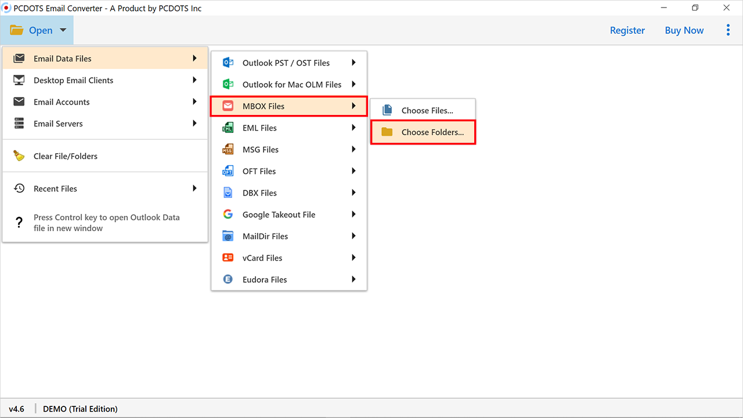Image resolution: width=743 pixels, height=418 pixels.
Task: Click the question mark help icon
Action: point(19,222)
